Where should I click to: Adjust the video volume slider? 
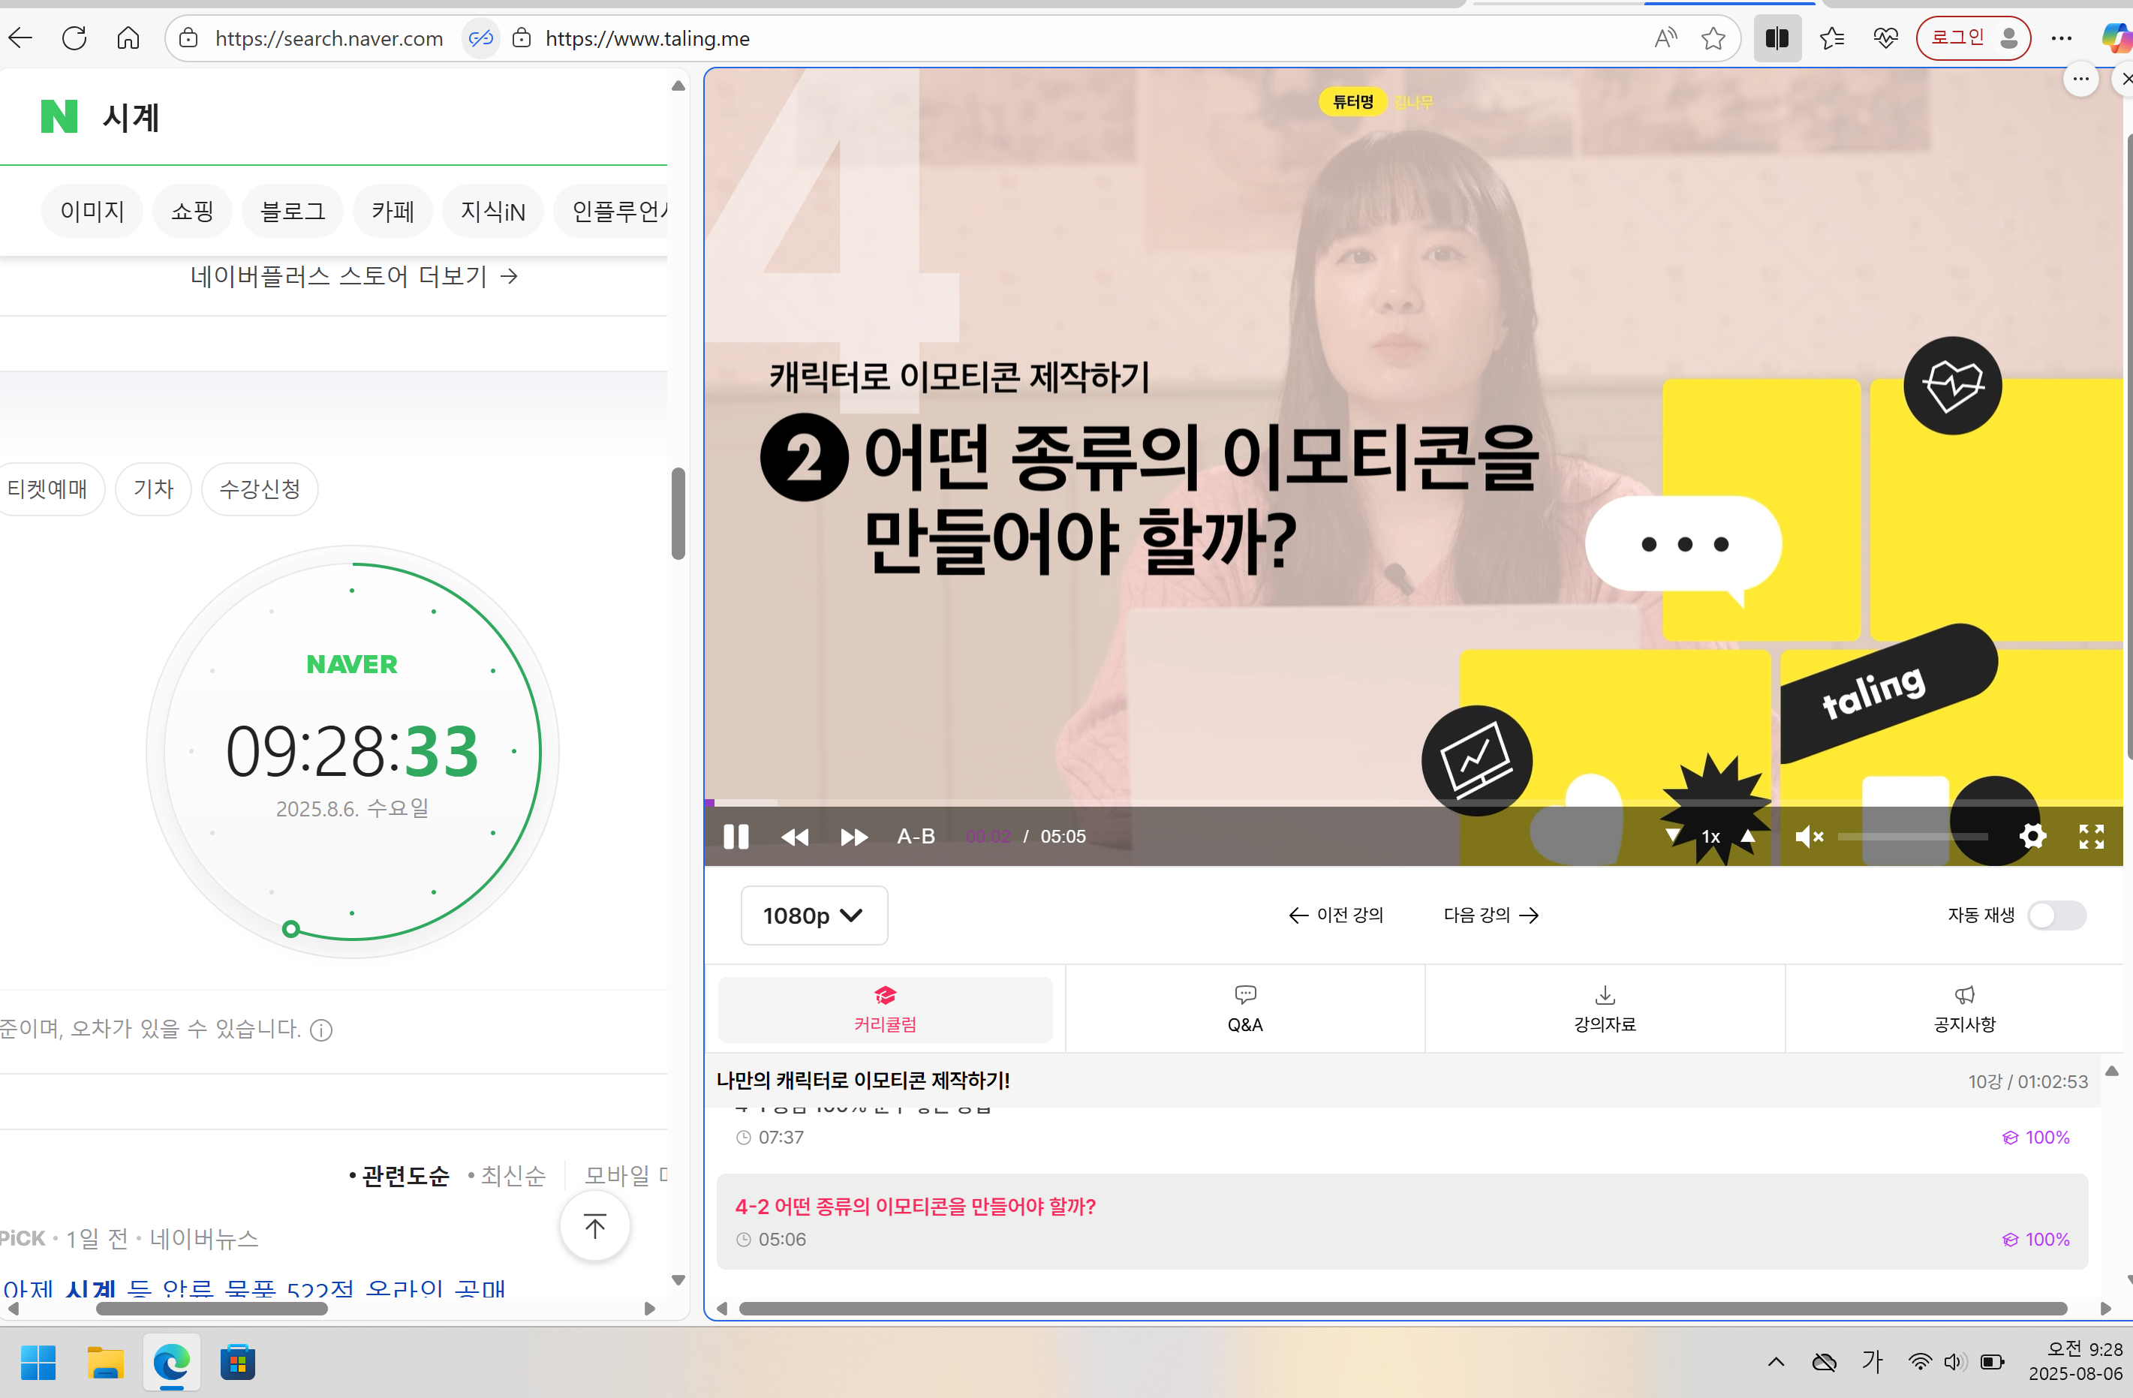point(1912,836)
